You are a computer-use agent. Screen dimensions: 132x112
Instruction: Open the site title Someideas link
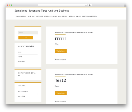coord(42,11)
